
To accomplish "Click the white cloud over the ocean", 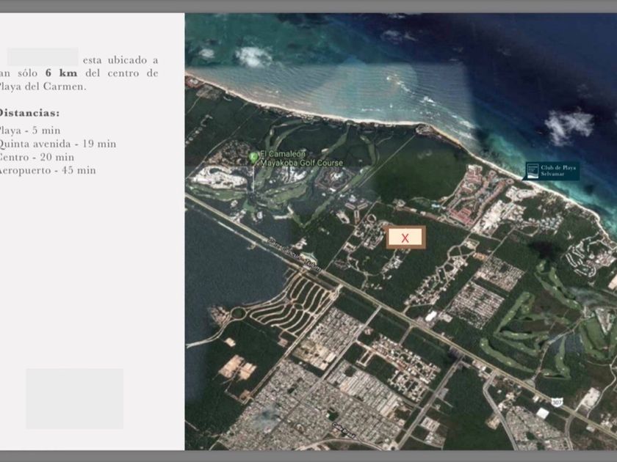I will point(567,125).
